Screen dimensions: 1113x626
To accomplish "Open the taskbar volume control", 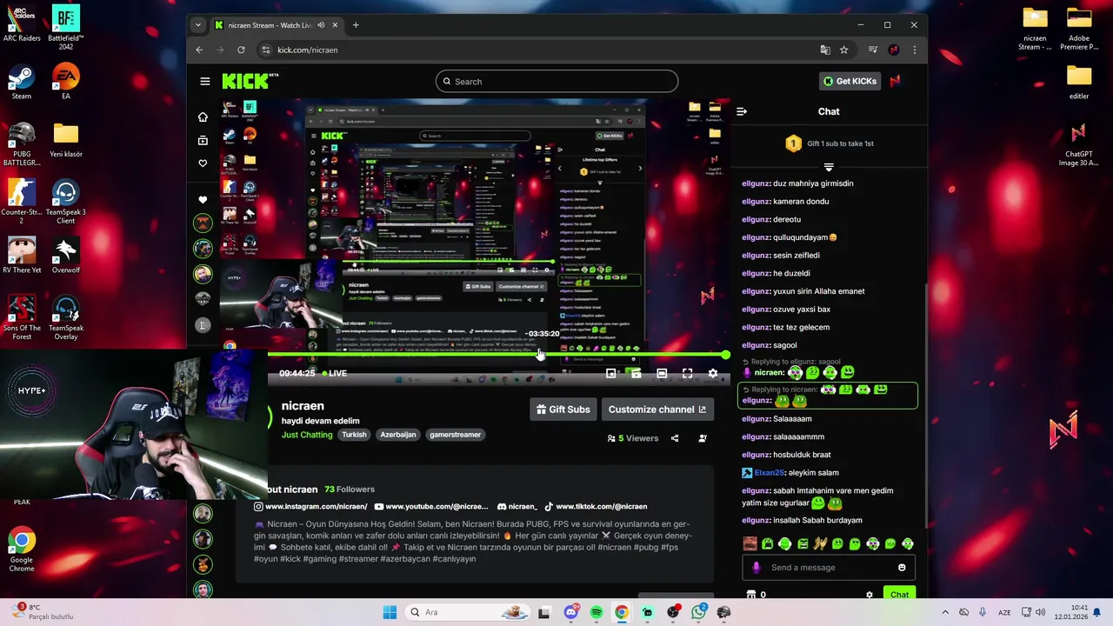I will (x=1039, y=612).
